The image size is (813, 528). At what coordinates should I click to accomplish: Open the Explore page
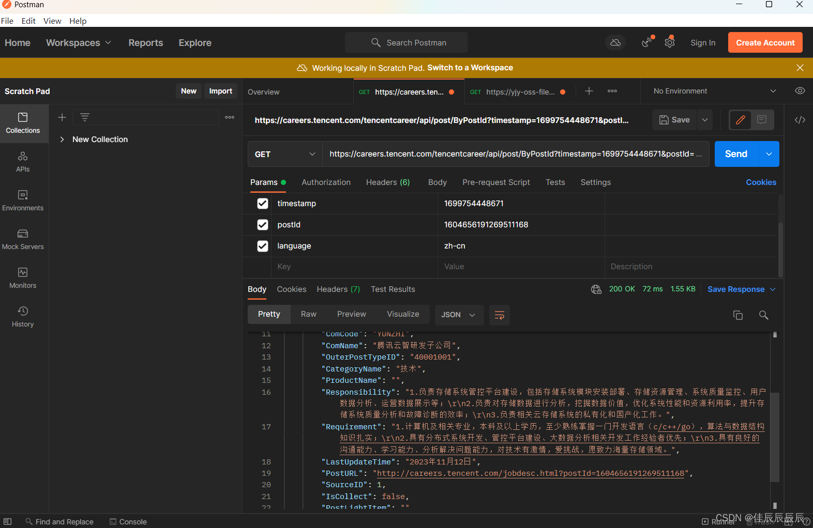coord(195,43)
